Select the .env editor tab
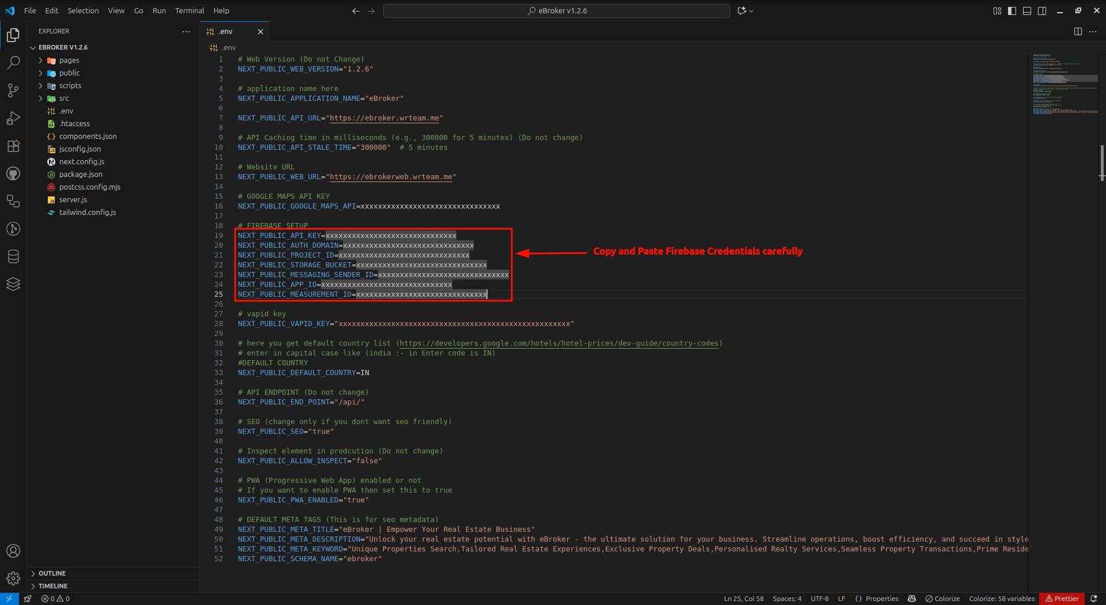 coord(226,31)
